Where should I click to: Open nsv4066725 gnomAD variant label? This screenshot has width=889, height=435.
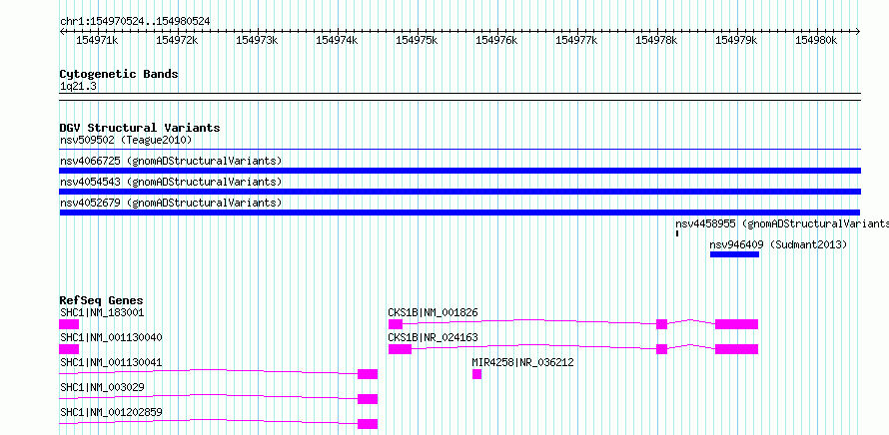pos(171,161)
